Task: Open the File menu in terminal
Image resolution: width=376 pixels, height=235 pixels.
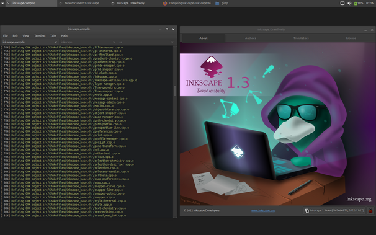Action: (6, 36)
